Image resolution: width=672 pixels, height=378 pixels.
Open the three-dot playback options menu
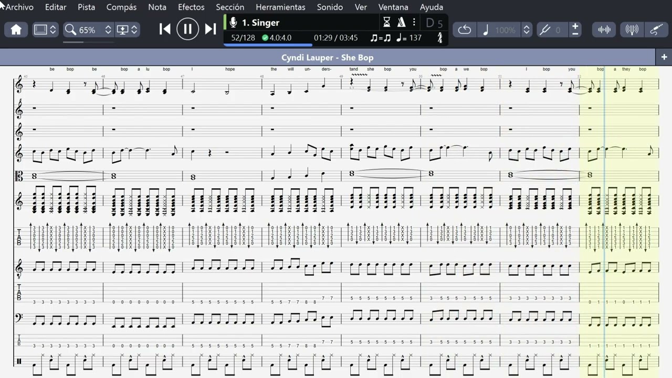[x=414, y=23]
